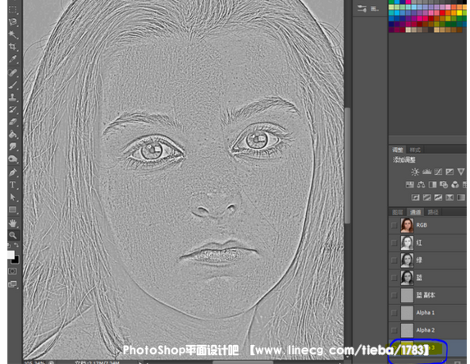Add a Photo Filter adjustment
The image size is (470, 364).
444,184
